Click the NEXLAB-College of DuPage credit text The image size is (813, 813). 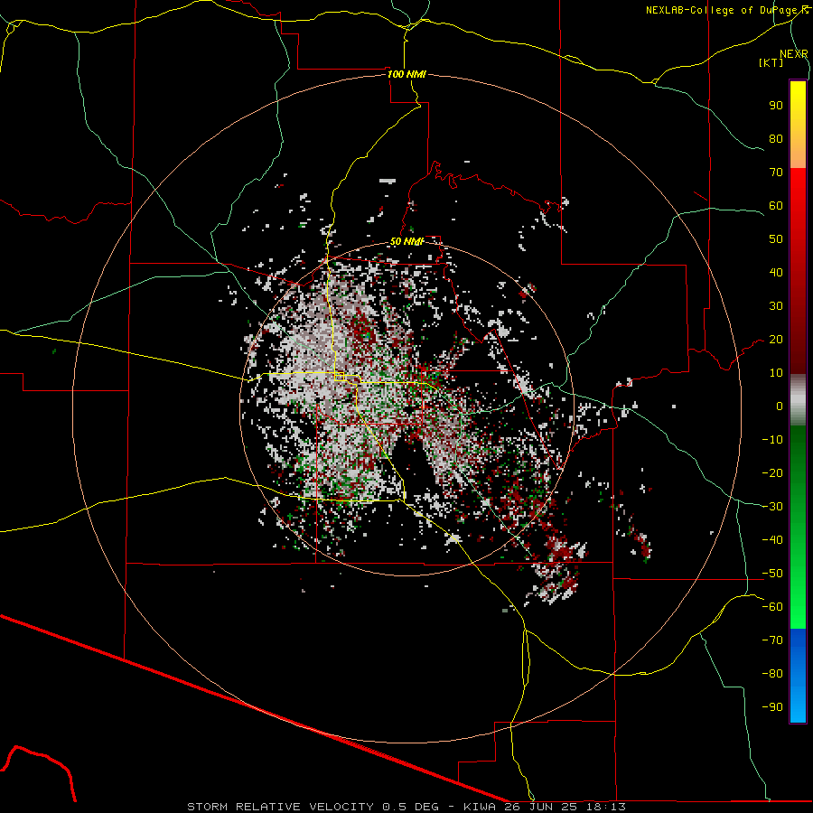tap(726, 10)
